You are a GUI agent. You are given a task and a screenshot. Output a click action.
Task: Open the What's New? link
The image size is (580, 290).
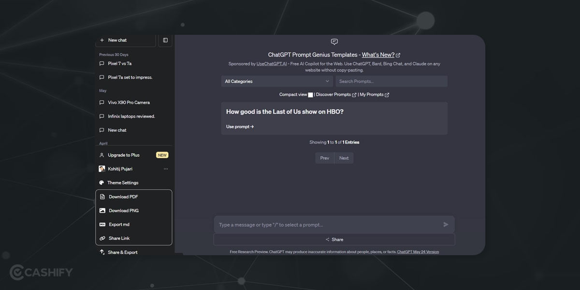coord(378,55)
